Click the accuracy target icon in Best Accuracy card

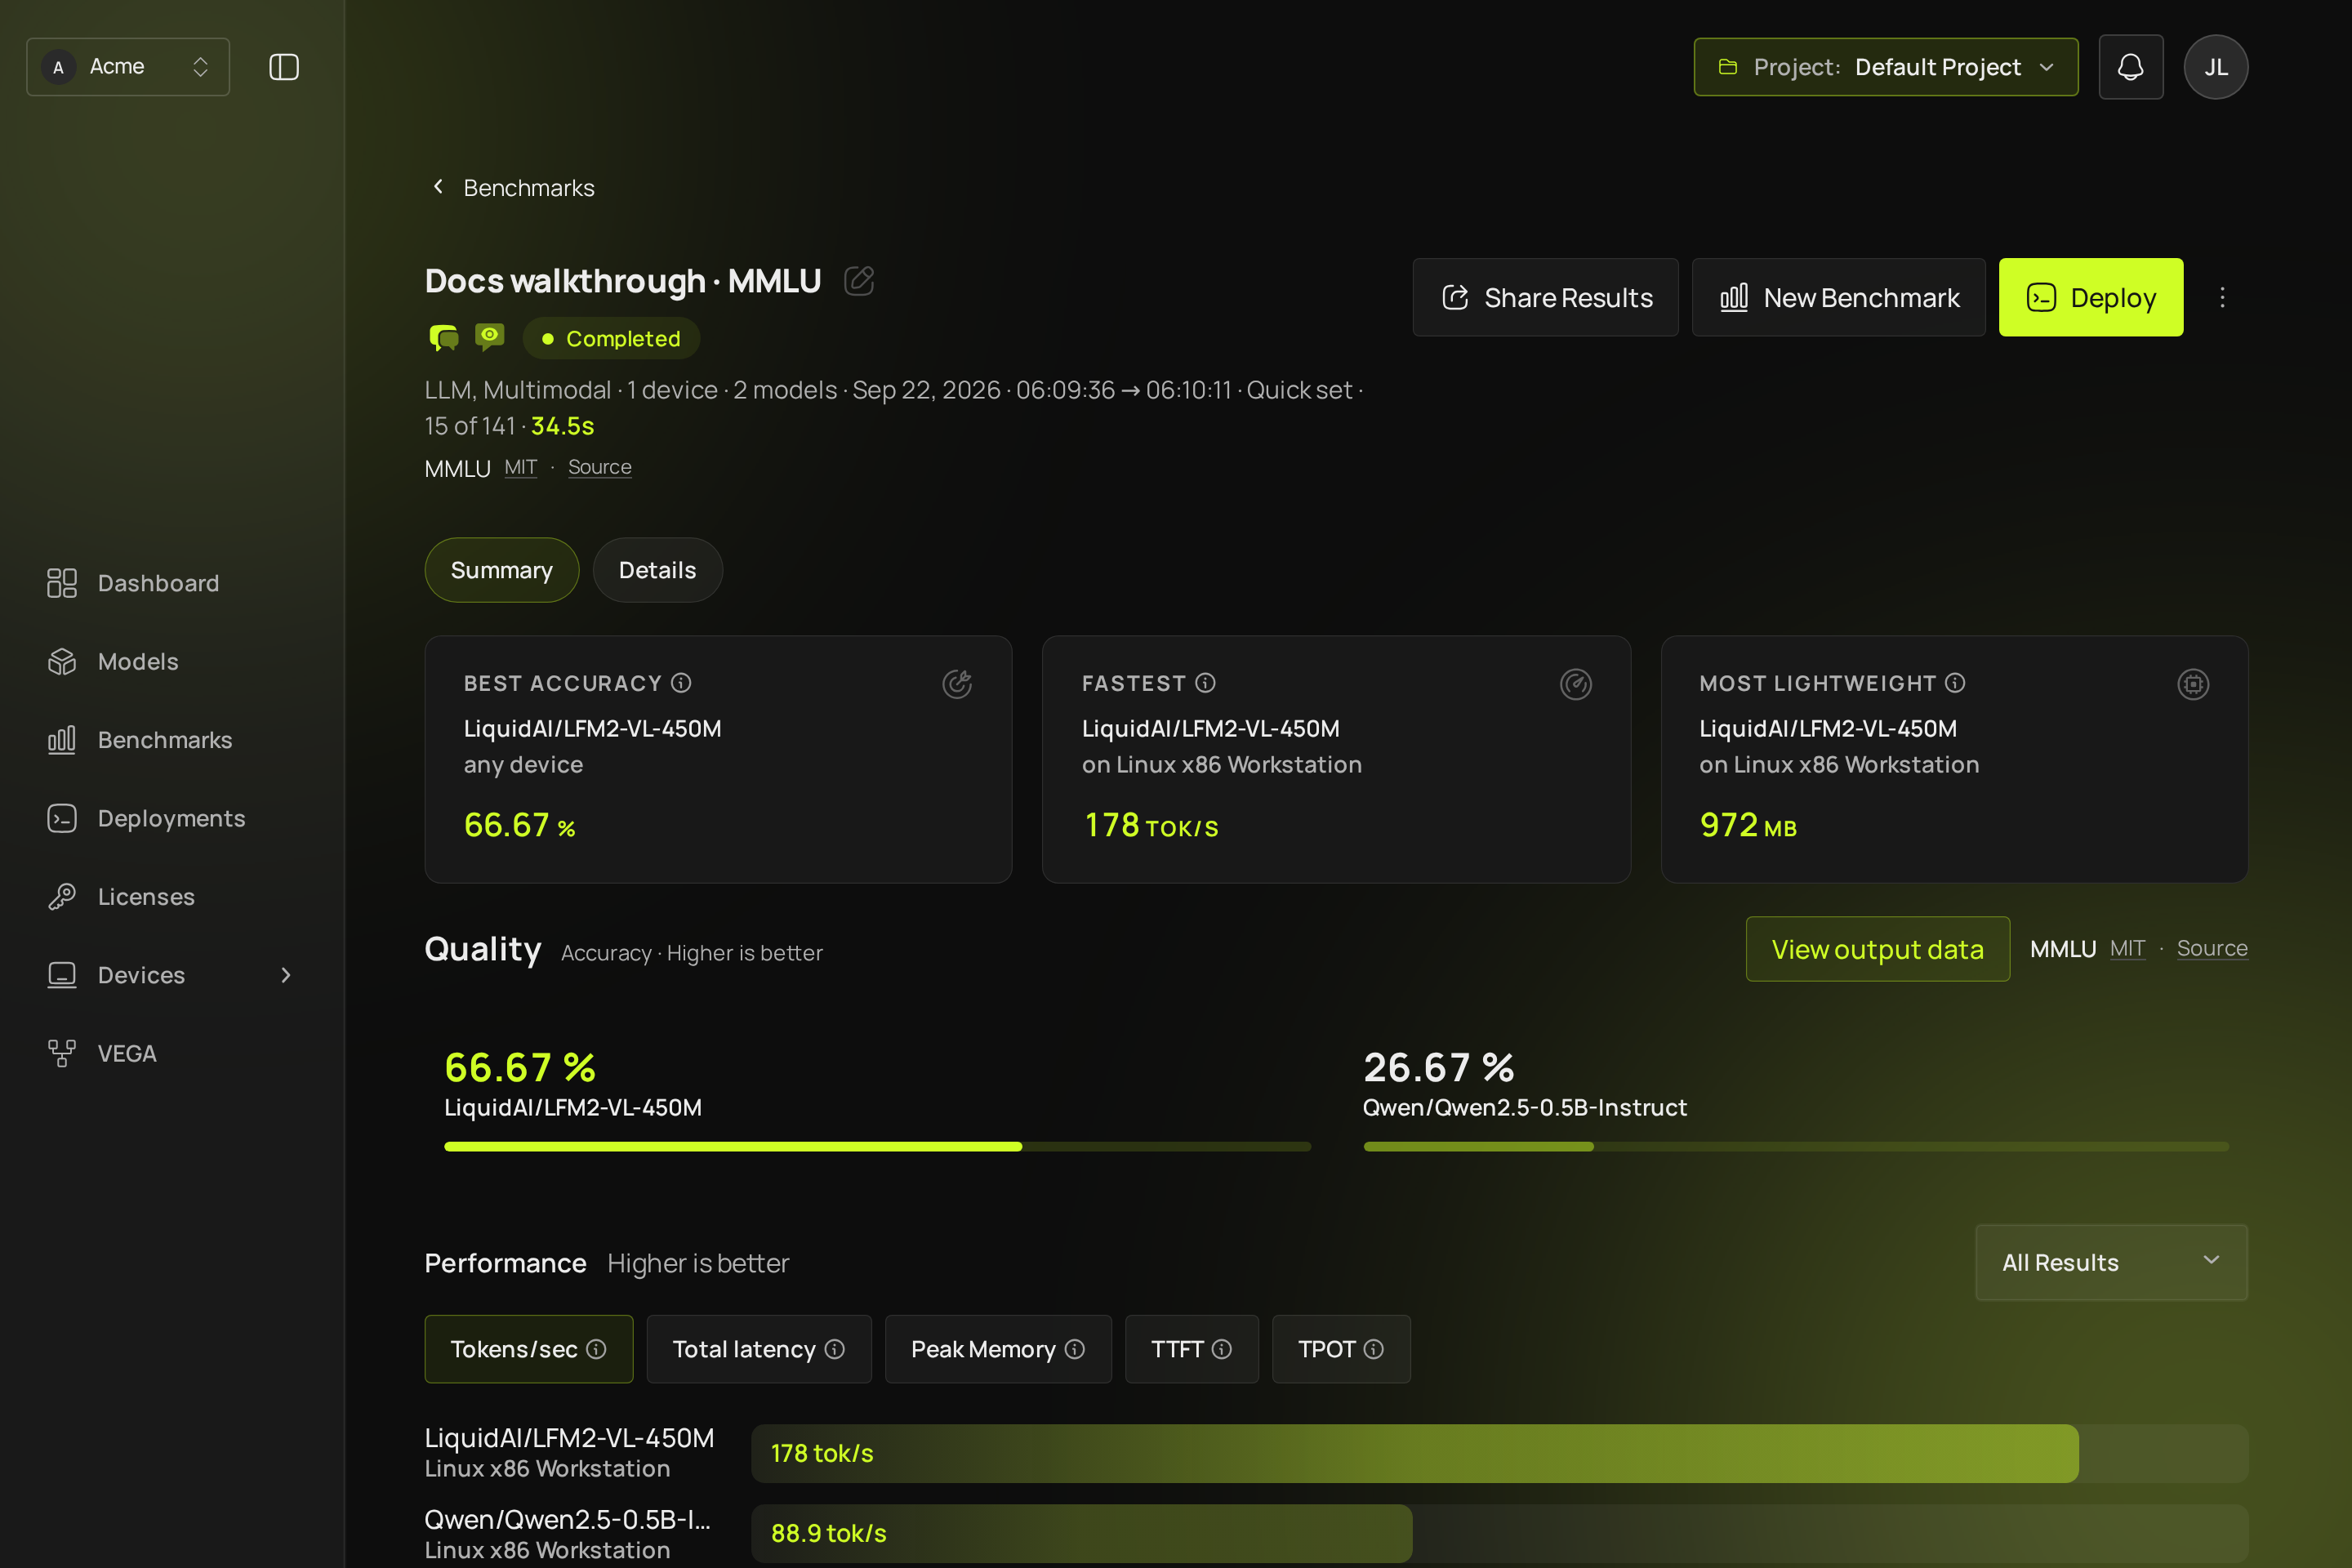[957, 684]
